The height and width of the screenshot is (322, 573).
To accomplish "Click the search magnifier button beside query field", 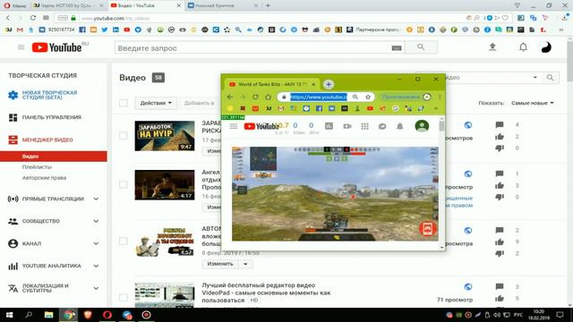I will click(x=421, y=47).
